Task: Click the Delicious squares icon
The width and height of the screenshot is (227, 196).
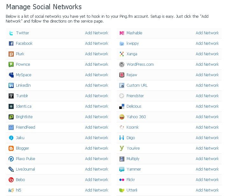Action: pos(122,106)
